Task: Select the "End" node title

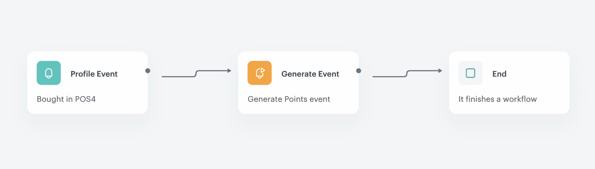Action: tap(499, 74)
